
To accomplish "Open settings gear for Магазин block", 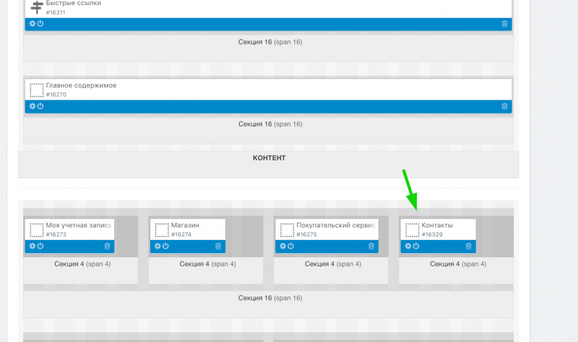I will tap(158, 246).
